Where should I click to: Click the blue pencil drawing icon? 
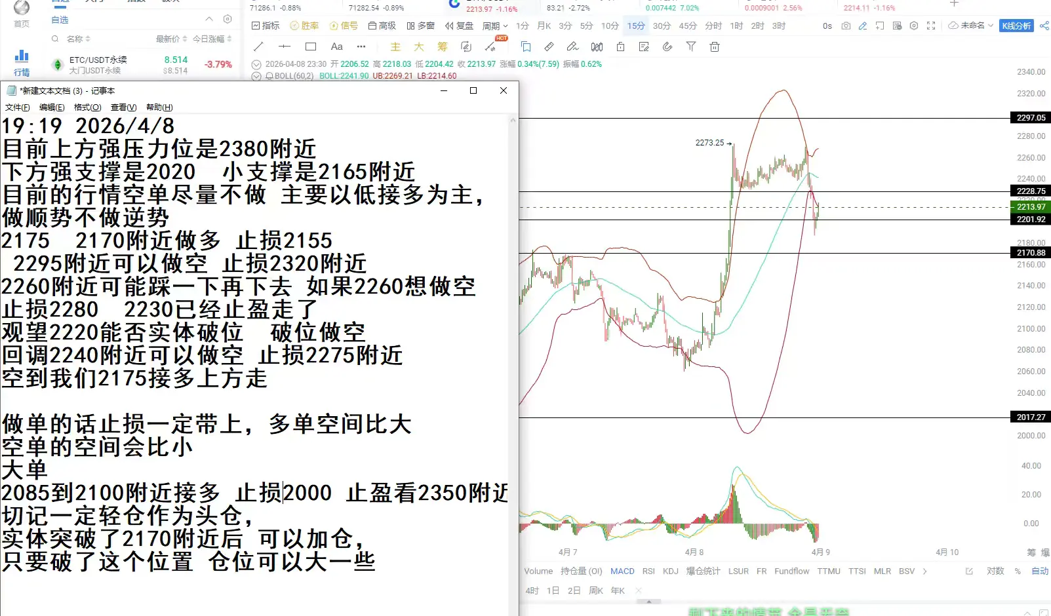863,26
